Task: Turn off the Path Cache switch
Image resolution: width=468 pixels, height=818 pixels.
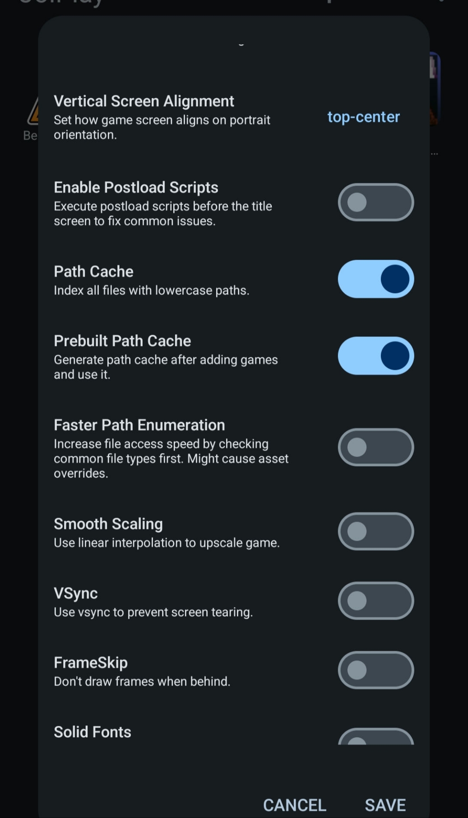Action: tap(376, 279)
